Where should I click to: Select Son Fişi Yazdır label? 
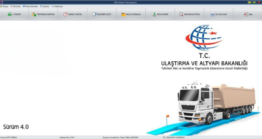click(x=221, y=15)
